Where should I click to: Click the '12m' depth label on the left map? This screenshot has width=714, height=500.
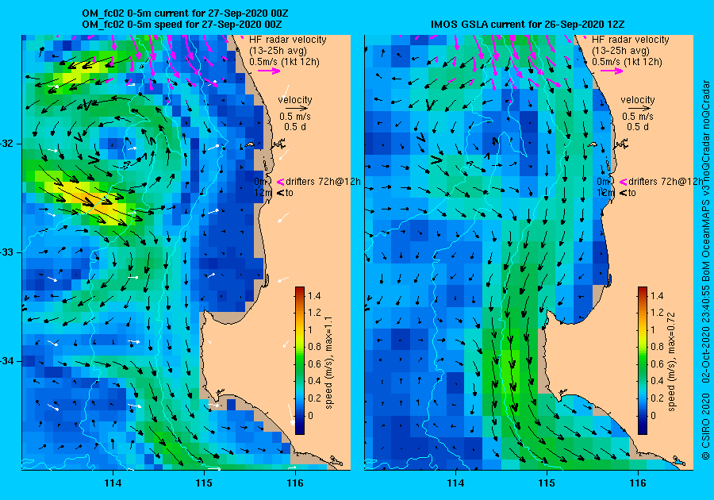coord(263,193)
